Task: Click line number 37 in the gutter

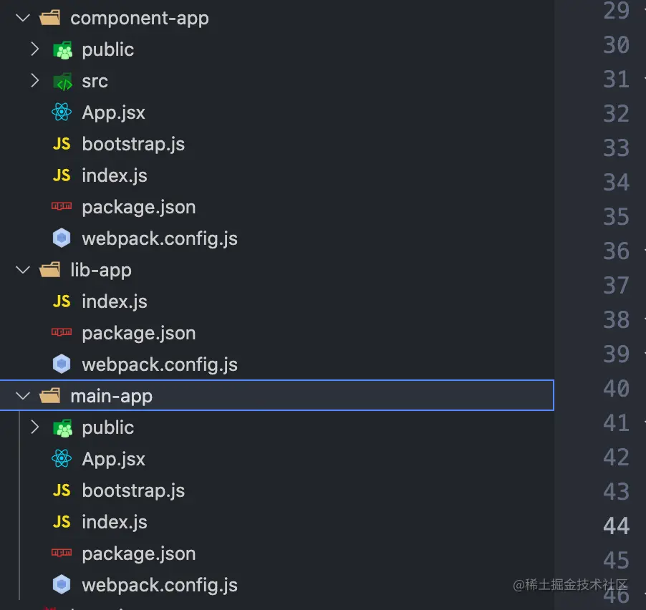Action: 617,285
